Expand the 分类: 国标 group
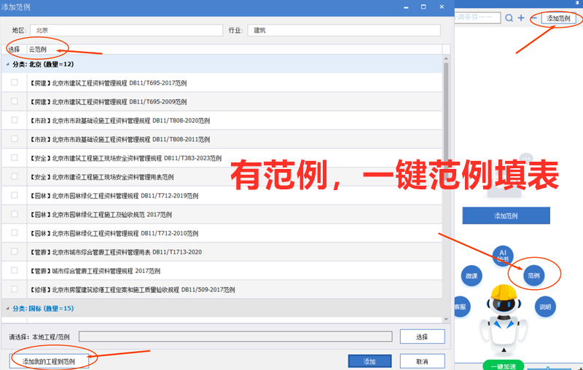Viewport: 583px width, 370px height. [x=8, y=309]
